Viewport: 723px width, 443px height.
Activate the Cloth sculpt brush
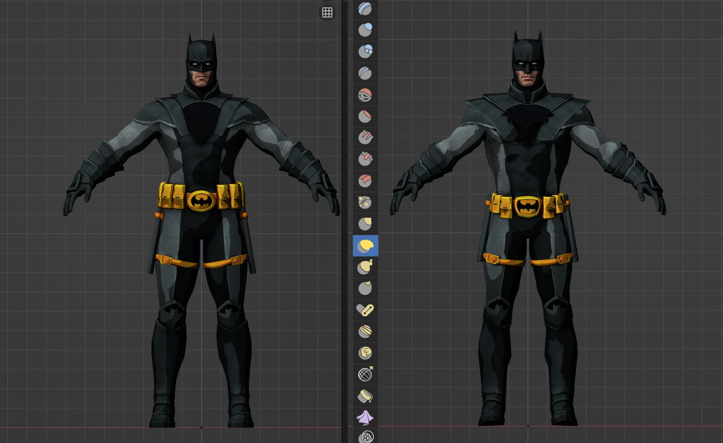coord(365,418)
